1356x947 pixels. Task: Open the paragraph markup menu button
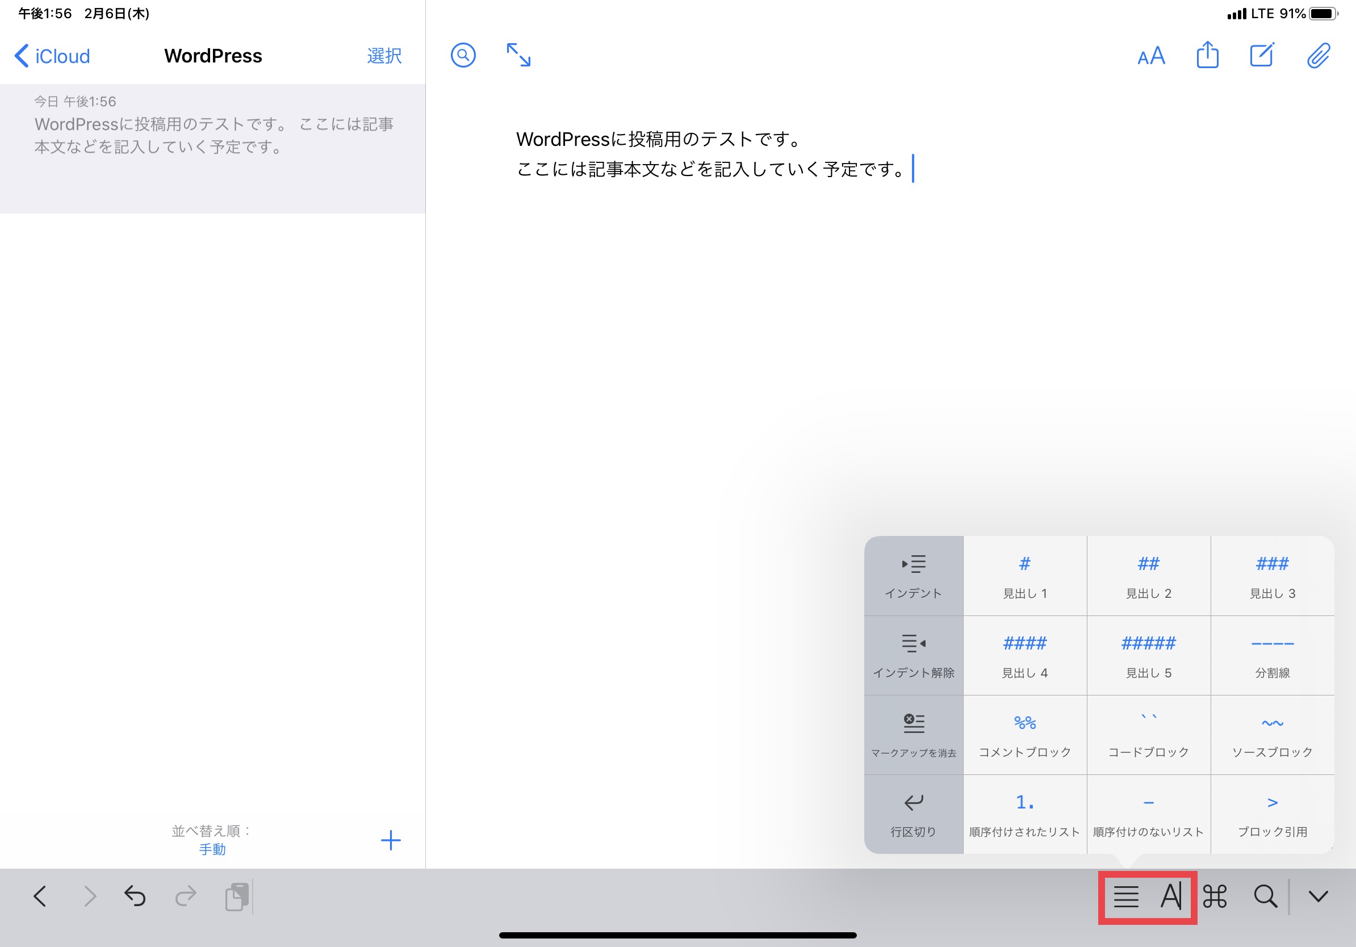click(1125, 896)
